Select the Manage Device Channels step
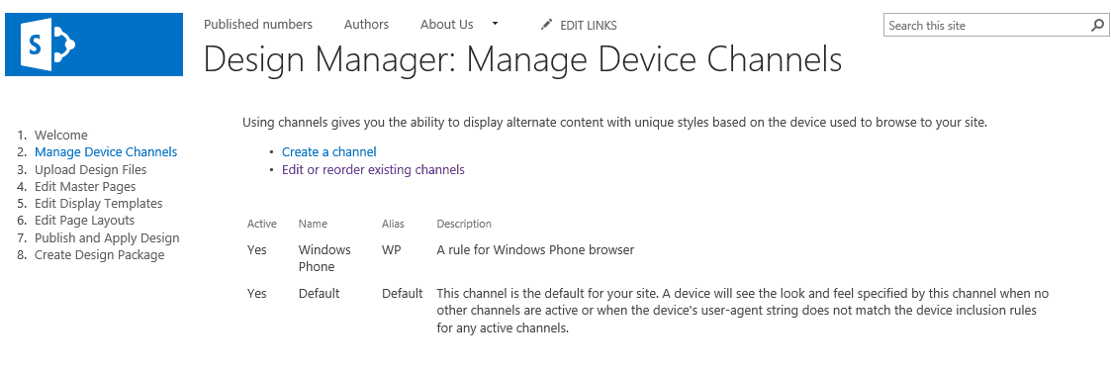 tap(106, 151)
